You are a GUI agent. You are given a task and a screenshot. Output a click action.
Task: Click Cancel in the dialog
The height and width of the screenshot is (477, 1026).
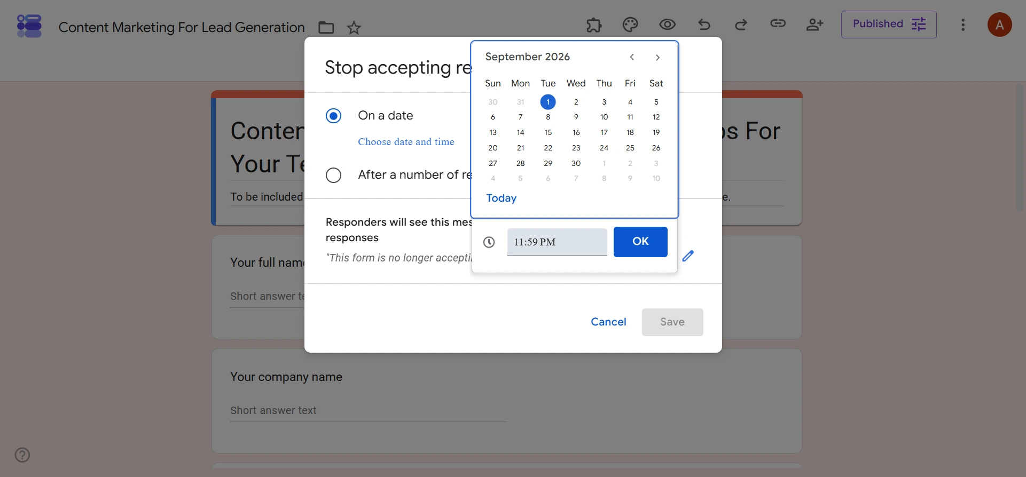click(608, 322)
